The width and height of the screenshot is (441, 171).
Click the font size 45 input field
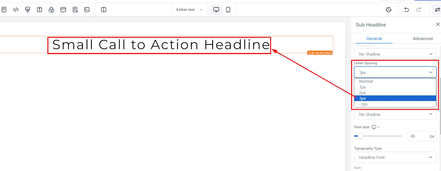pyautogui.click(x=418, y=136)
